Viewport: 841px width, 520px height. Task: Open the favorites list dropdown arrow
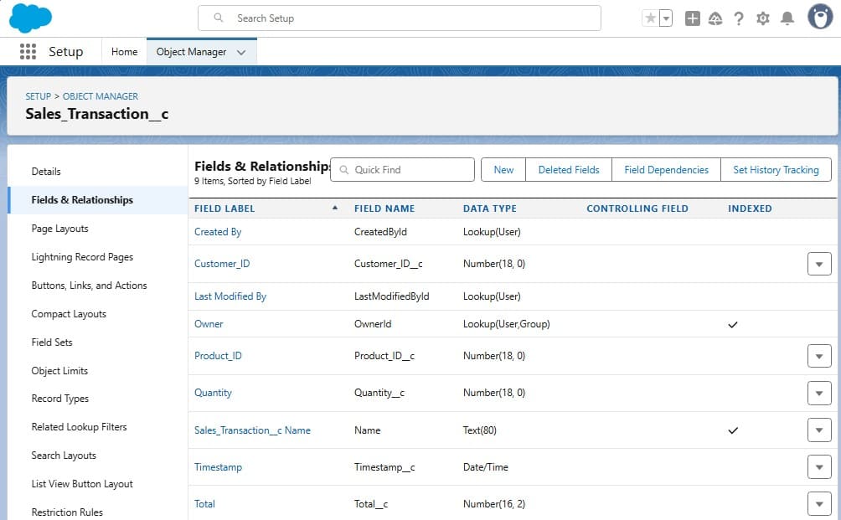pyautogui.click(x=666, y=18)
